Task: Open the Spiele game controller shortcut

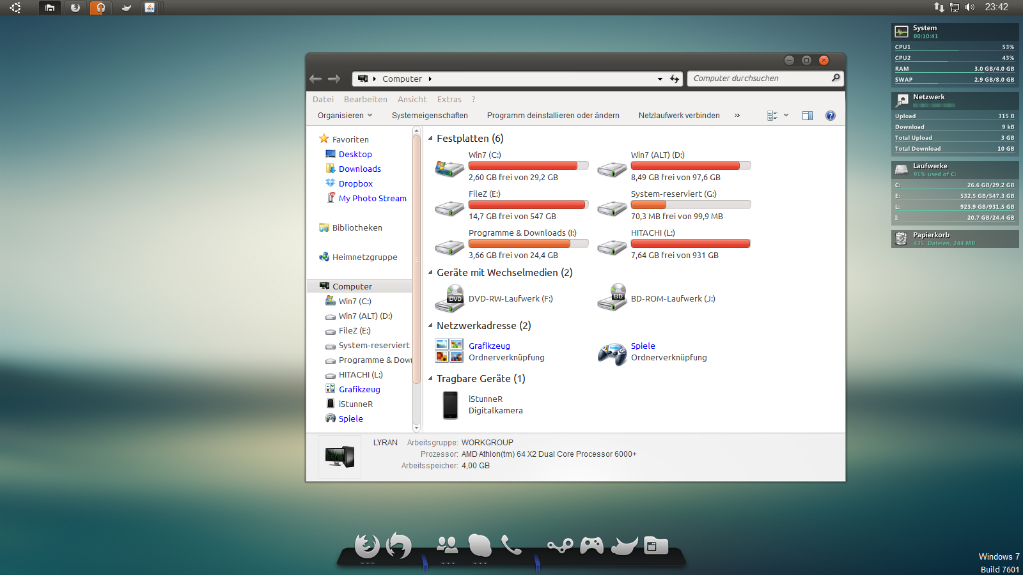Action: 612,353
